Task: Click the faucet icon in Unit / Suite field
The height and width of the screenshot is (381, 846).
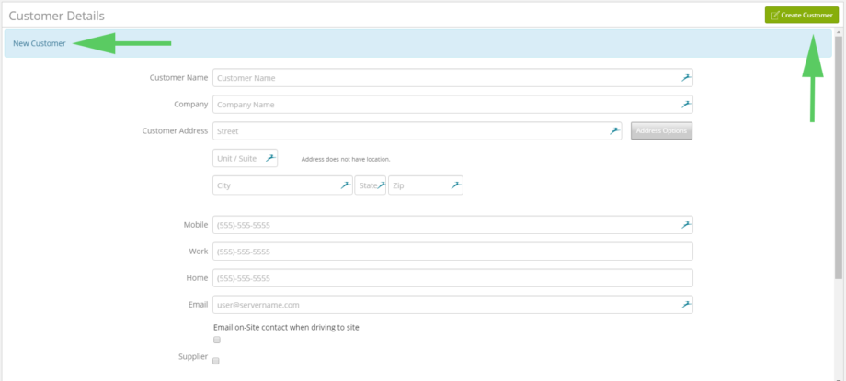Action: click(271, 158)
